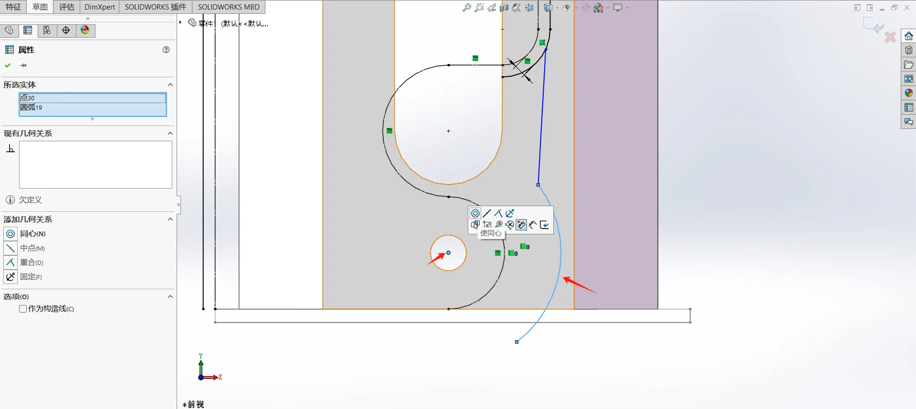This screenshot has width=916, height=409.
Task: Switch to the 草图 (Sketch) tab
Action: 40,7
